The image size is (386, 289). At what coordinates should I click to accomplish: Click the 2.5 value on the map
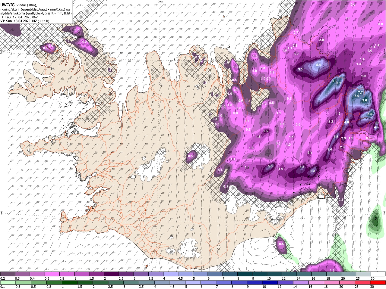pos(266,131)
